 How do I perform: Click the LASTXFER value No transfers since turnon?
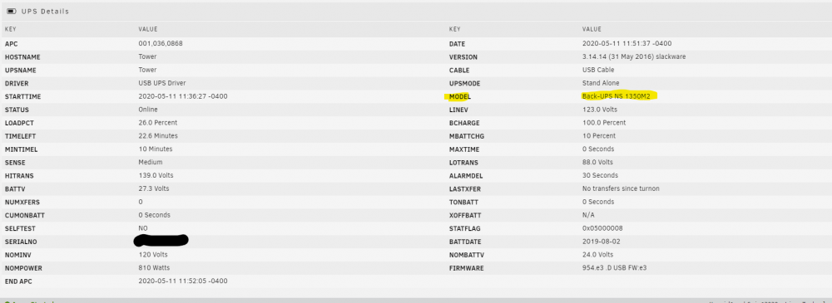click(621, 188)
